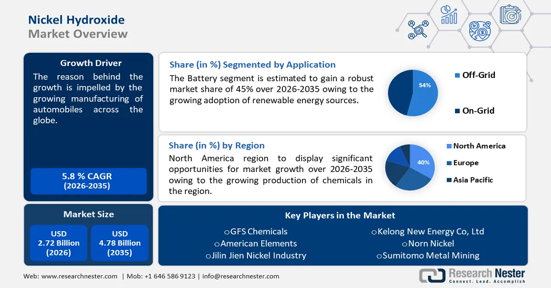551x288 pixels.
Task: Click the Norn Nickel entry
Action: [x=428, y=244]
